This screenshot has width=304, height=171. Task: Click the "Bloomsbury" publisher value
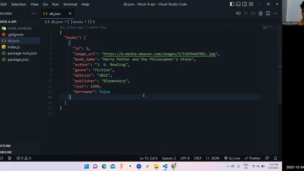click(114, 81)
